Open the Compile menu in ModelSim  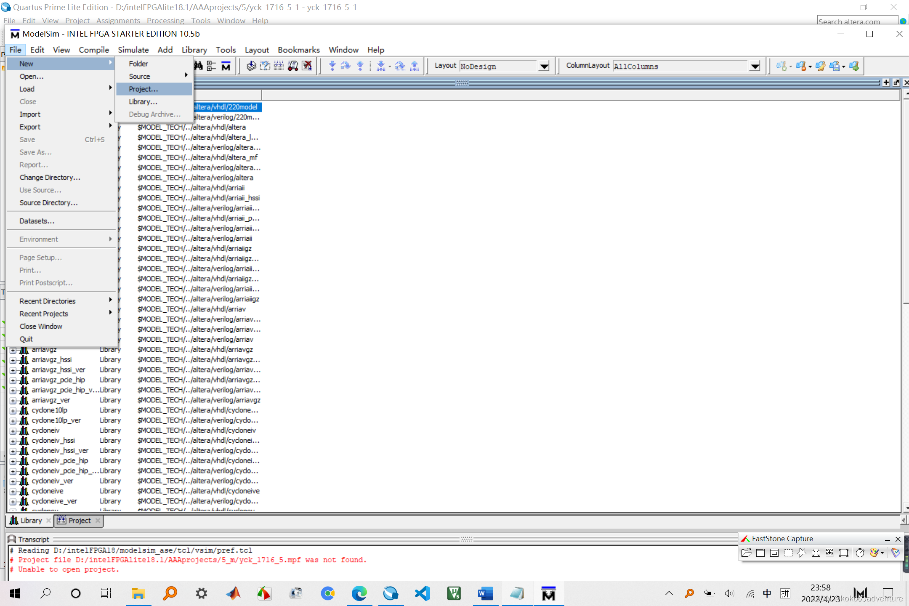click(94, 50)
